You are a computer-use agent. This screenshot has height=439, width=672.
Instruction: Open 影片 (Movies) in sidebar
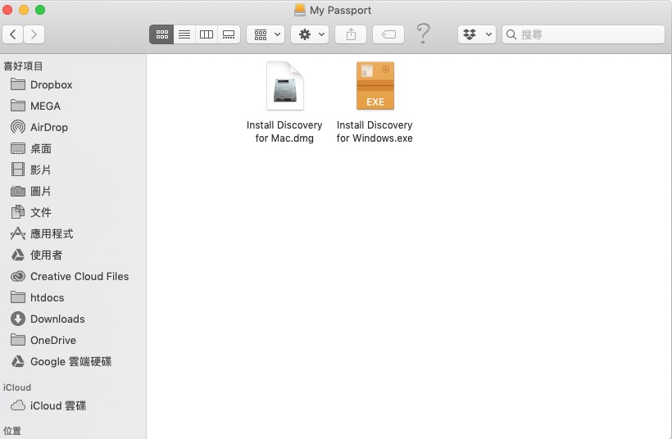click(73, 170)
